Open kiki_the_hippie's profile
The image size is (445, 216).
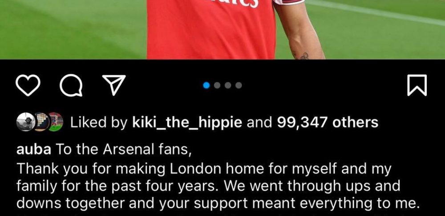(x=187, y=122)
